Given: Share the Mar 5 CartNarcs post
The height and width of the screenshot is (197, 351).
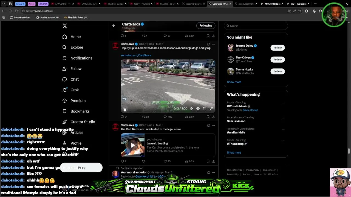Looking at the screenshot, I should coord(213,161).
